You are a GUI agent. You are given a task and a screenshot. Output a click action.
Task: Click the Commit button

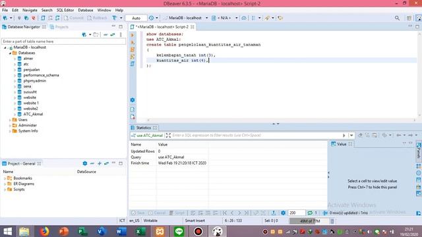pos(74,18)
